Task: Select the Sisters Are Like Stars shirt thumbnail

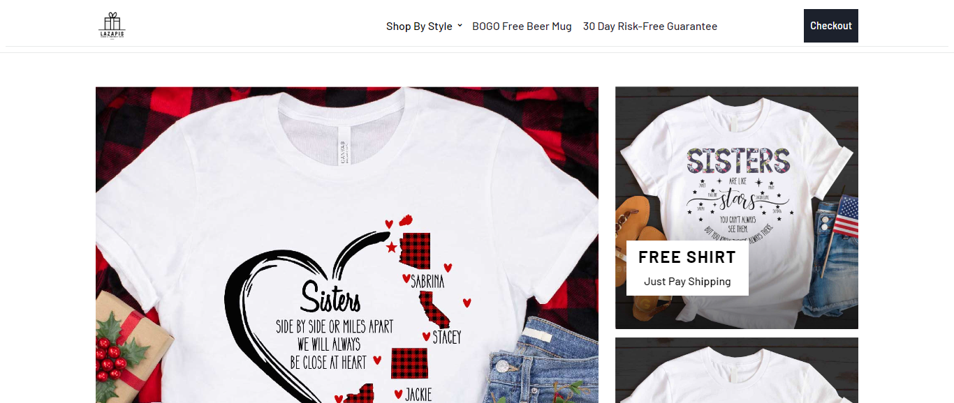Action: [x=737, y=208]
